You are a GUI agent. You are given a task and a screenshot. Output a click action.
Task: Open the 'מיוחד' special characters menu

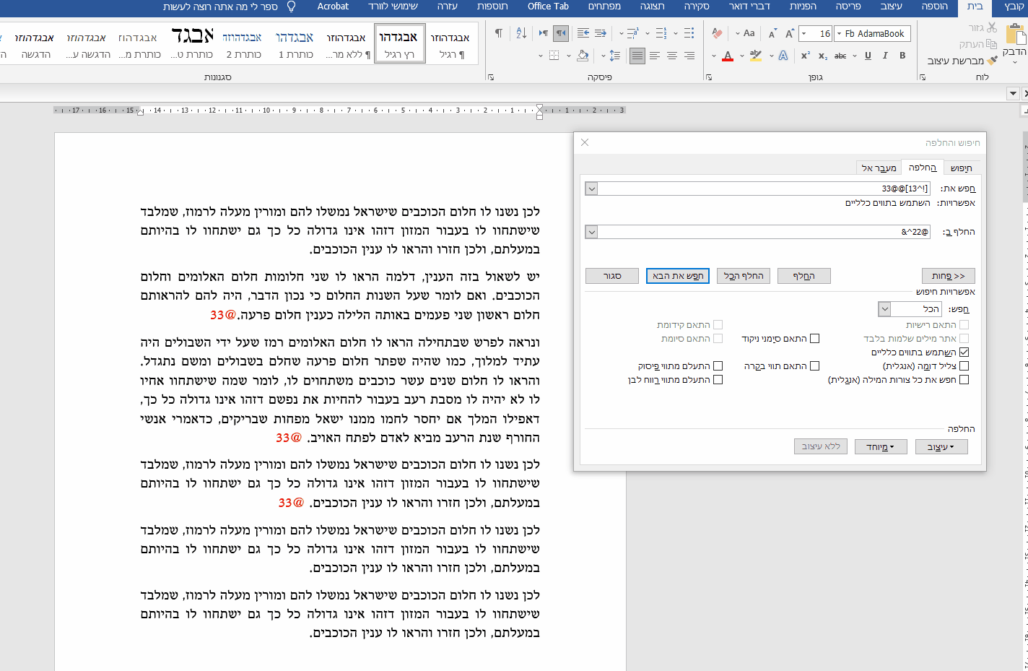click(880, 447)
